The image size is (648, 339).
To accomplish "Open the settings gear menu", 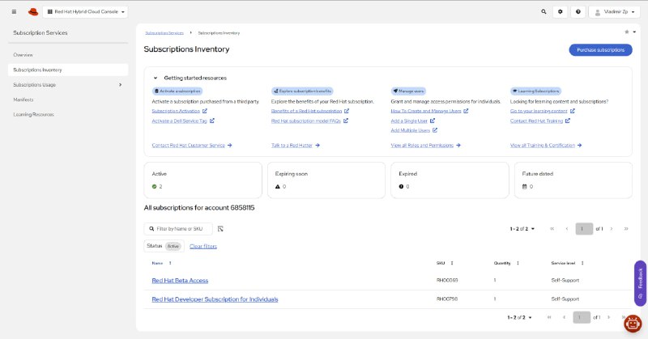I will (x=560, y=12).
